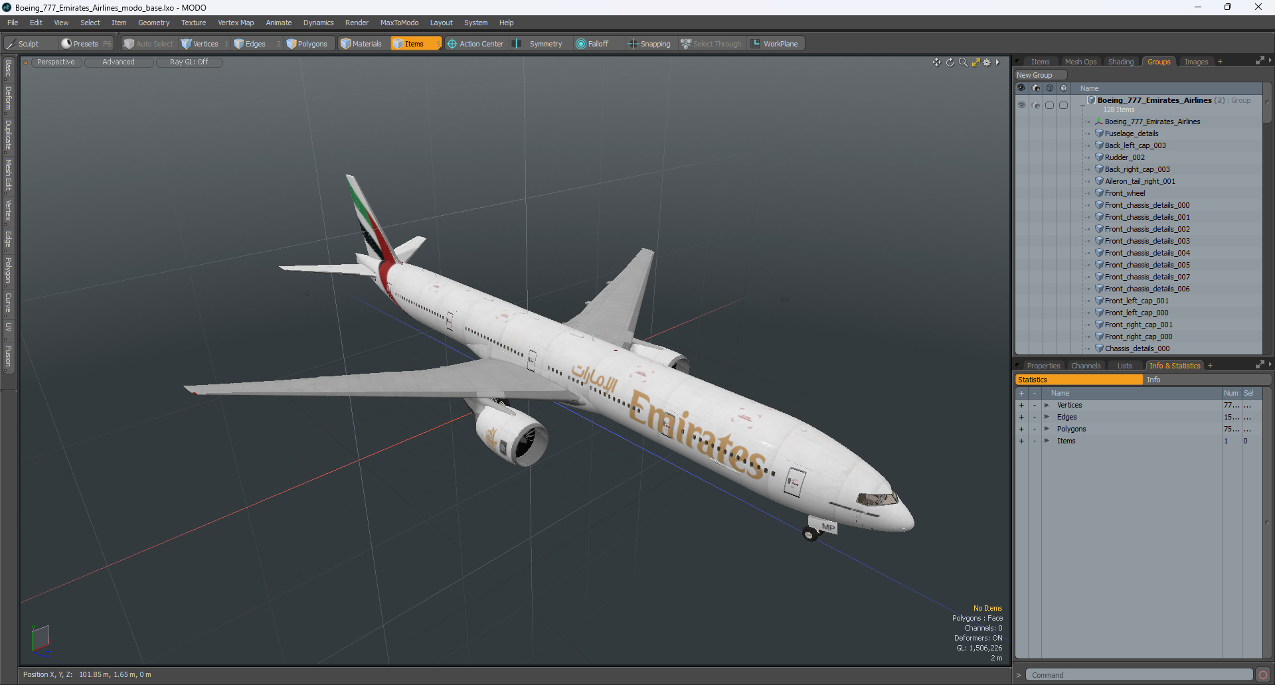This screenshot has width=1275, height=685.
Task: Pan the viewport with the move icon
Action: point(936,62)
